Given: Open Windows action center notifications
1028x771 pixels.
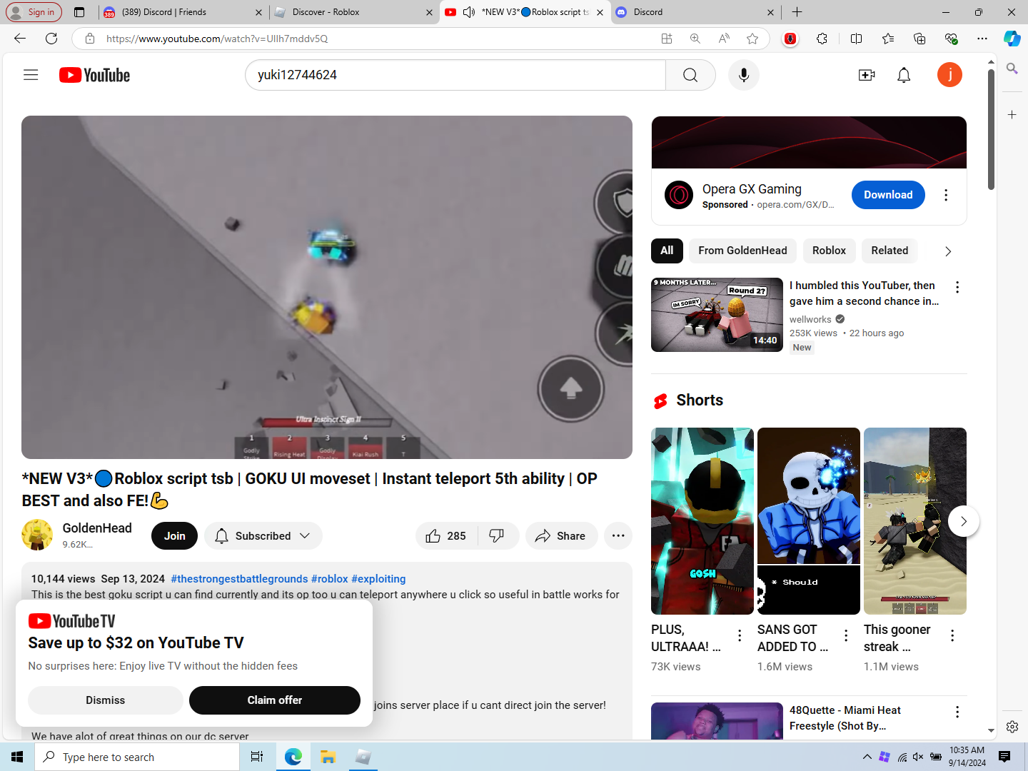Looking at the screenshot, I should pyautogui.click(x=1004, y=757).
